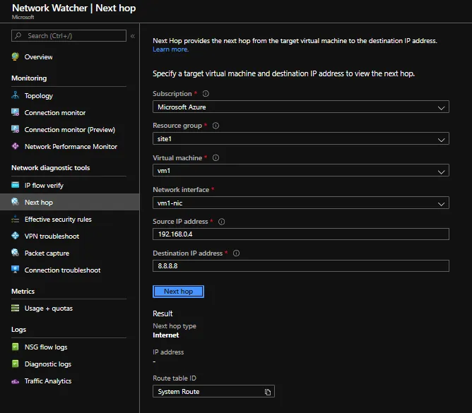Collapse the sidebar with double chevron
The height and width of the screenshot is (413, 472).
(x=132, y=35)
